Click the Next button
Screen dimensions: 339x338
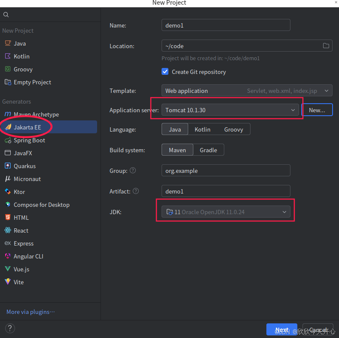282,329
